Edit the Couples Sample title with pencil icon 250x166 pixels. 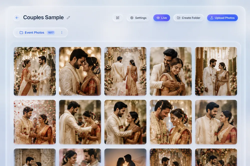[68, 17]
